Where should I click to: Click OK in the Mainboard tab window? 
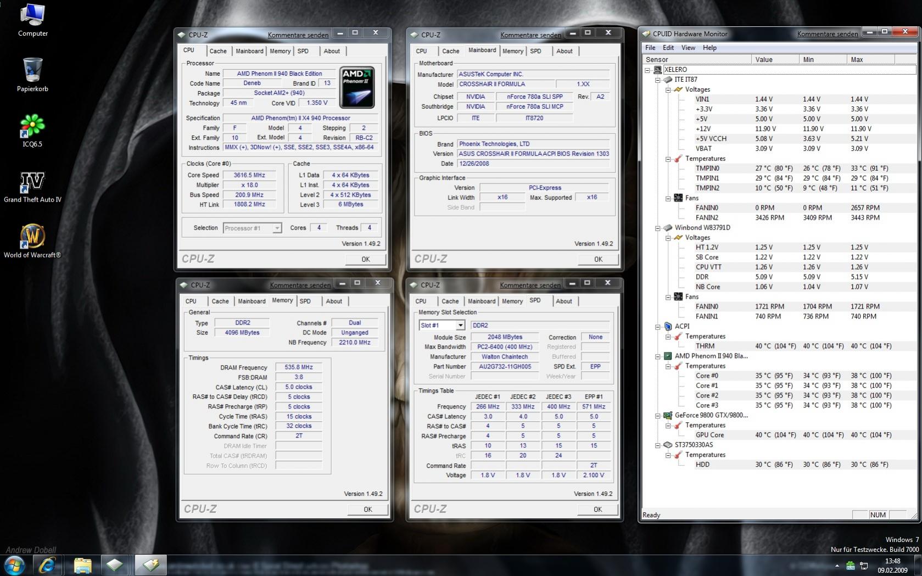pos(598,259)
